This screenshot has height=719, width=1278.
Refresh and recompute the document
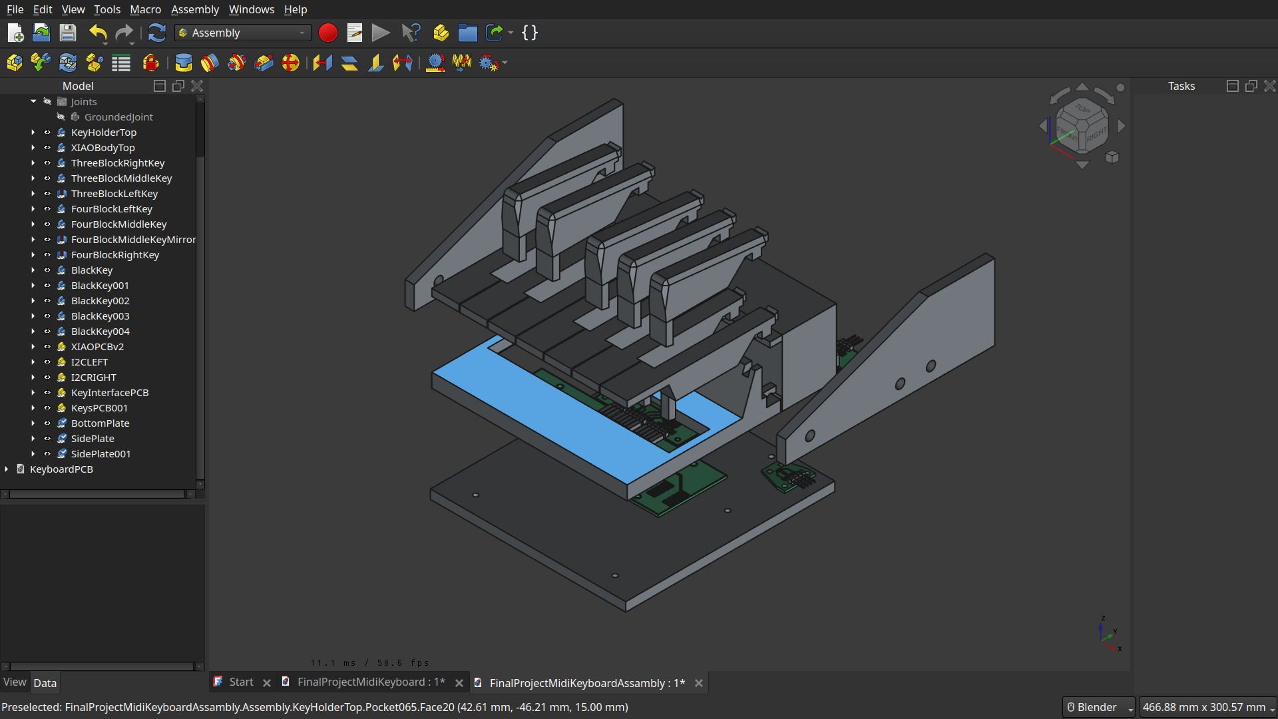pyautogui.click(x=156, y=33)
